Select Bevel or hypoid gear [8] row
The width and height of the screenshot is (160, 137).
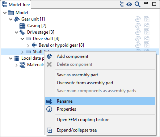tap(61, 45)
